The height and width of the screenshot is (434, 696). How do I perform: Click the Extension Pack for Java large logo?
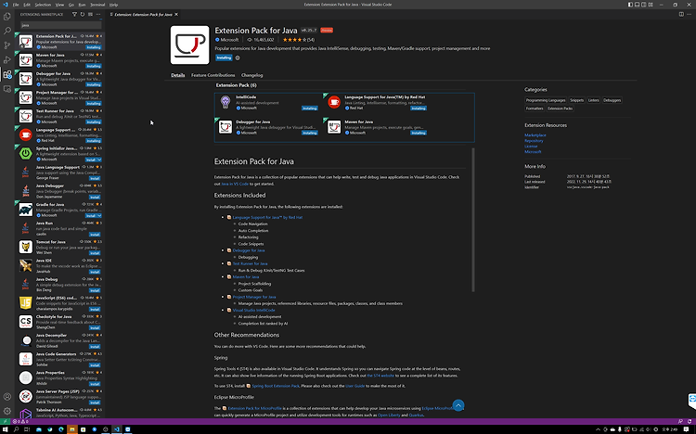(189, 45)
